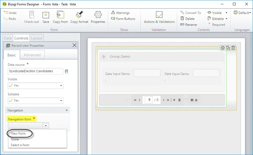Click the data source picker icon
This screenshot has height=155, width=253.
[x=66, y=71]
